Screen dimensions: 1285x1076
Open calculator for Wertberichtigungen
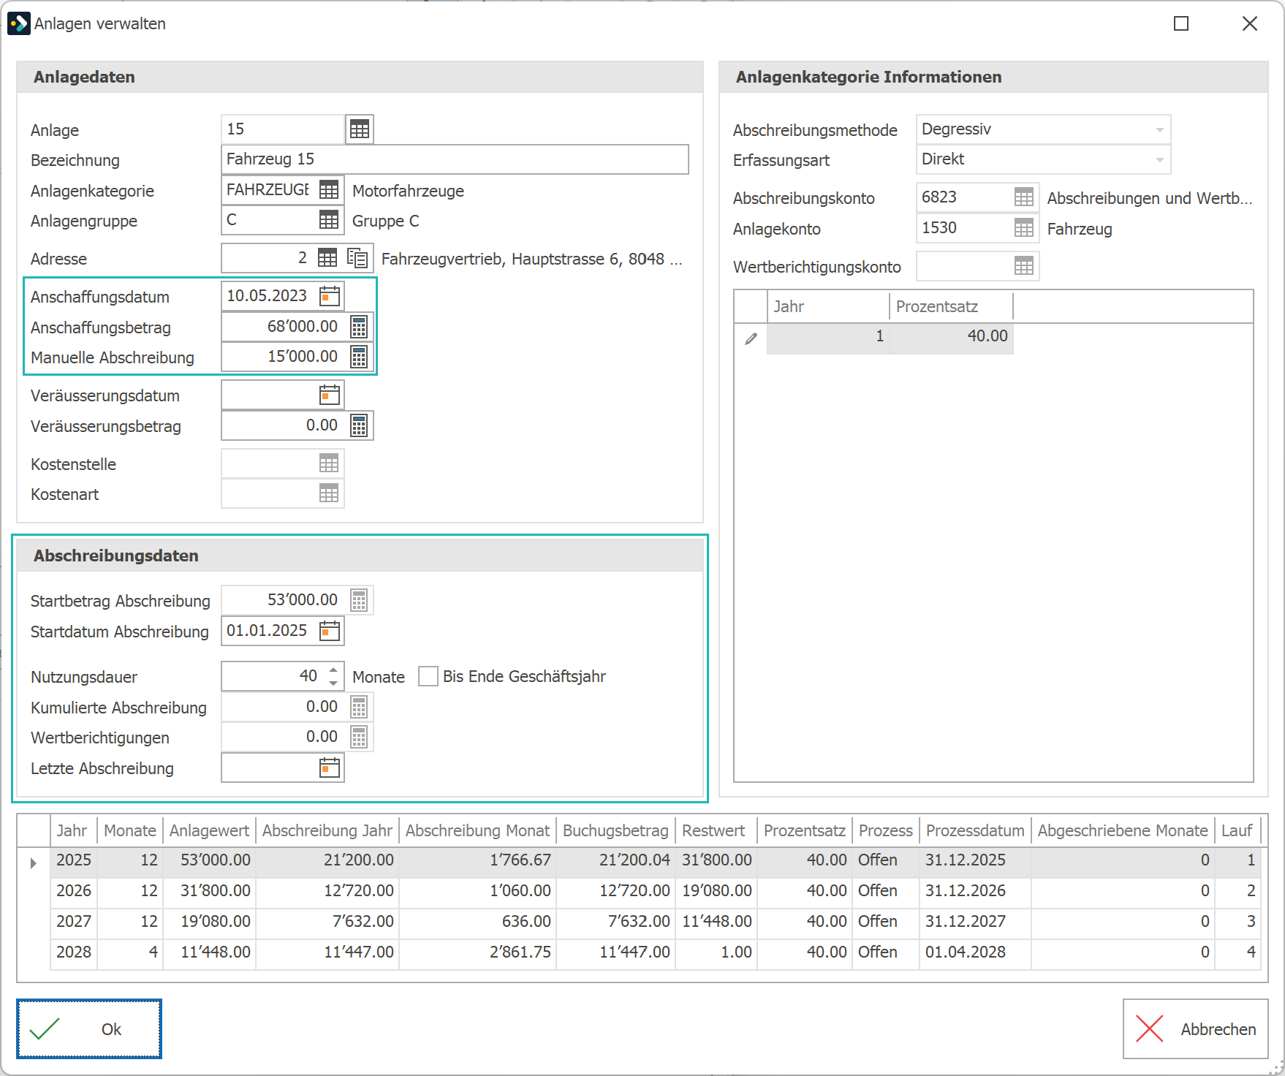(359, 737)
